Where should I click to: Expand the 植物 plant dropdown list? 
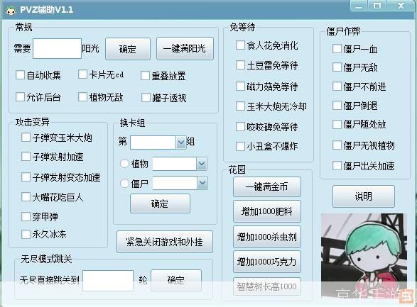(202, 164)
